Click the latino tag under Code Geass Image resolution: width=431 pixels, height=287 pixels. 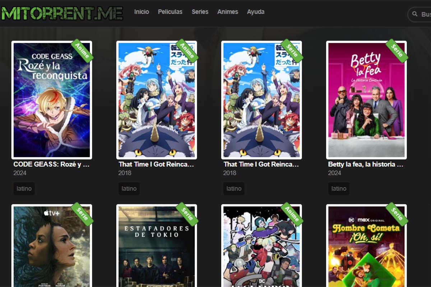24,188
